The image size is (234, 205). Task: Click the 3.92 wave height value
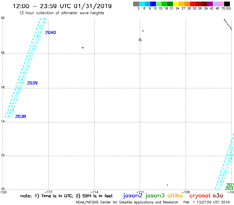click(32, 50)
